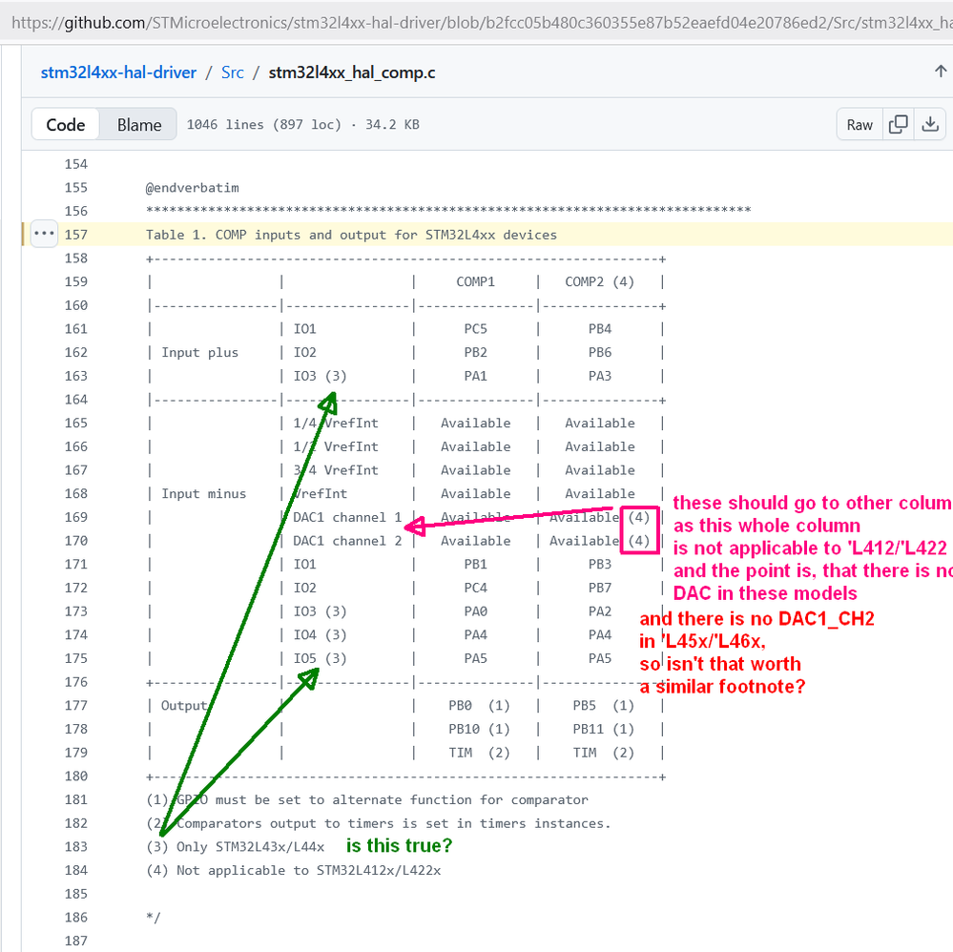Open the Raw file view
The height and width of the screenshot is (952, 953).
860,125
